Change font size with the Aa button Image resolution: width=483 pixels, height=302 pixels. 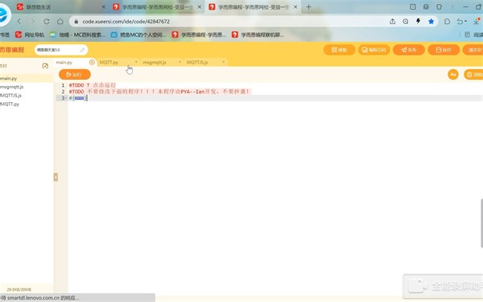tap(453, 75)
